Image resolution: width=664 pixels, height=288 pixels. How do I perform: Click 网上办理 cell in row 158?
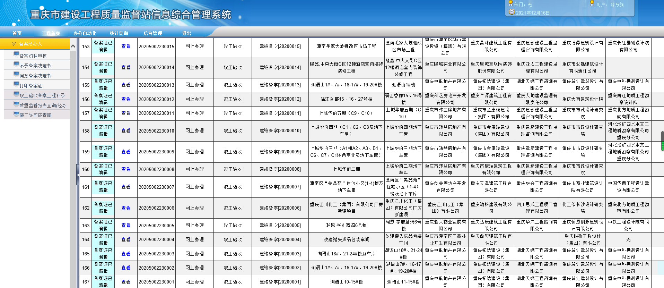click(x=194, y=130)
